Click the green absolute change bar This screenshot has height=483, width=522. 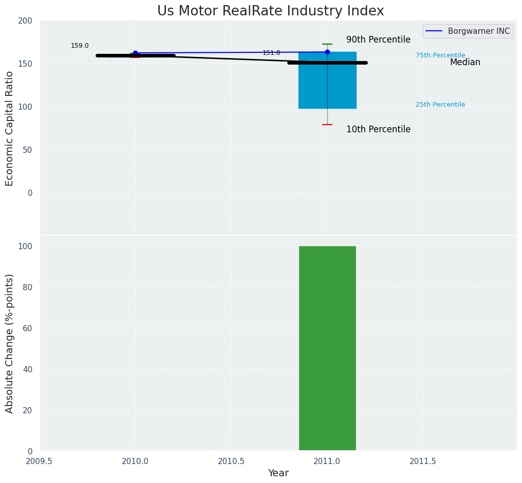click(x=327, y=349)
